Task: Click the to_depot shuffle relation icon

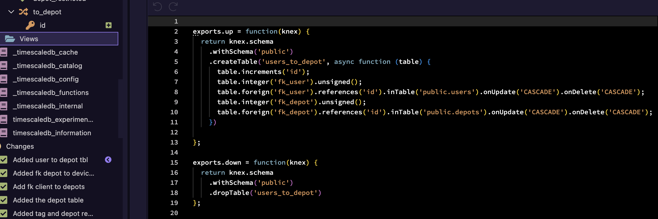Action: (24, 12)
